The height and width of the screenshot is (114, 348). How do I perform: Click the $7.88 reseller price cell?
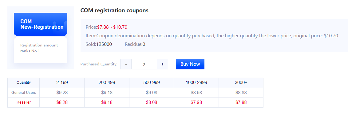(241, 102)
